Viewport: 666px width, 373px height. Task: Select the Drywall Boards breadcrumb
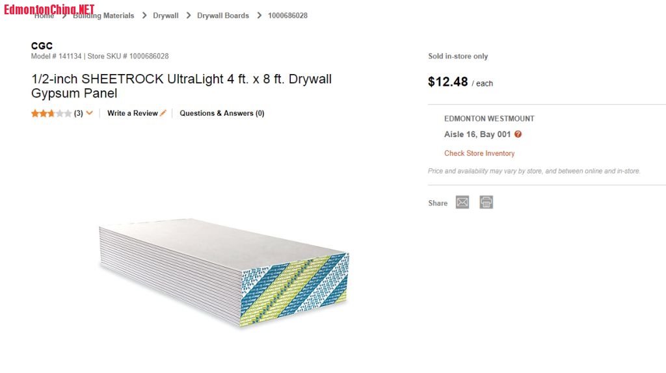(223, 16)
